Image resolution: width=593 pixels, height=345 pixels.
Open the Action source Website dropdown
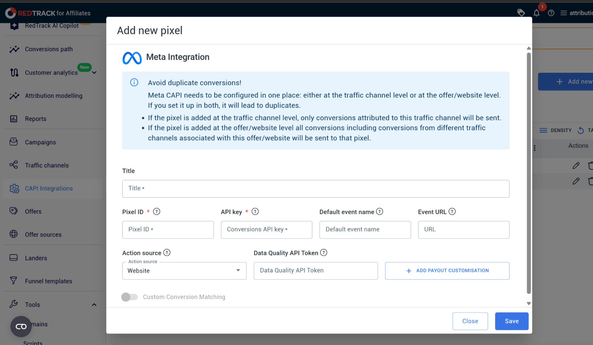click(x=184, y=271)
